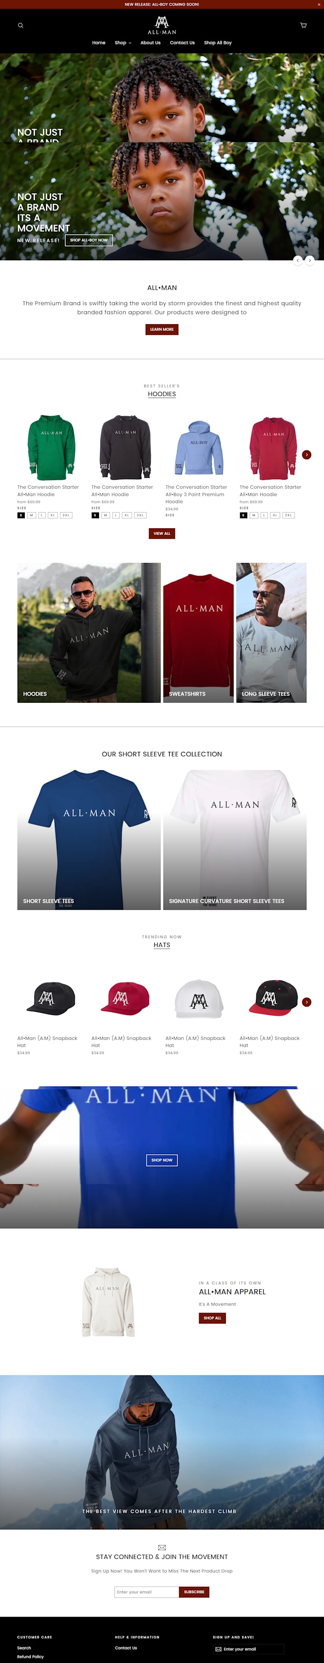Select size M on green hoodie

[31, 515]
